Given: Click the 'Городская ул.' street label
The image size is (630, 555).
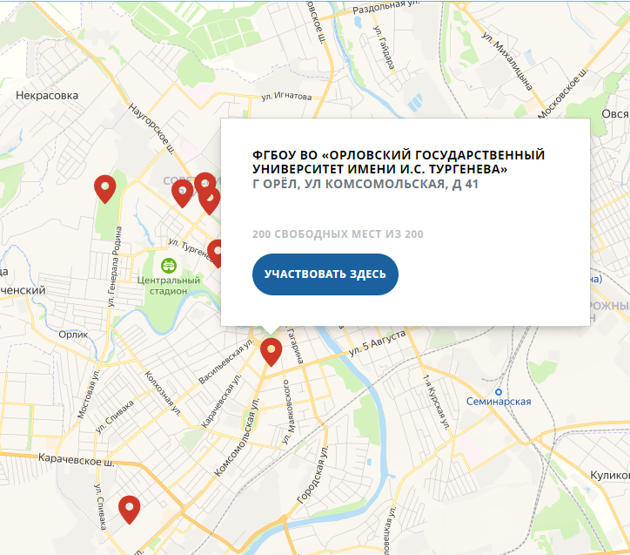Looking at the screenshot, I should pyautogui.click(x=312, y=475).
